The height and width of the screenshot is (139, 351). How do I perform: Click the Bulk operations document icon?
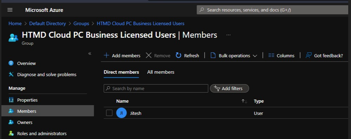click(x=213, y=56)
